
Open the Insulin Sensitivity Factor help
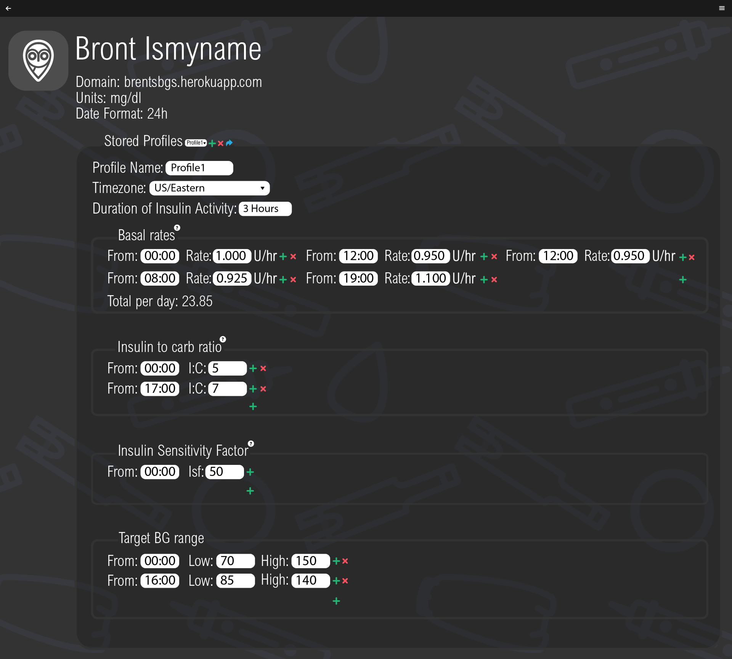pyautogui.click(x=250, y=444)
